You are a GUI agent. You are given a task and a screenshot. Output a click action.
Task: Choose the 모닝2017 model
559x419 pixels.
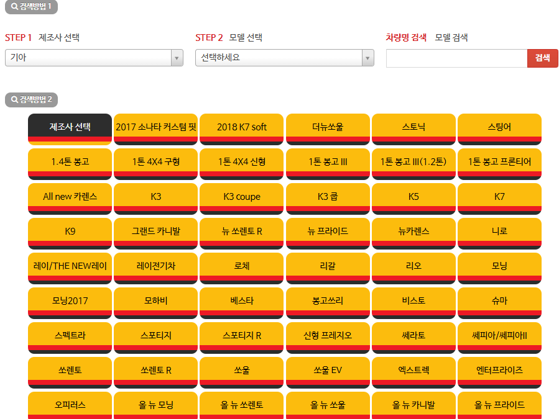(x=70, y=304)
